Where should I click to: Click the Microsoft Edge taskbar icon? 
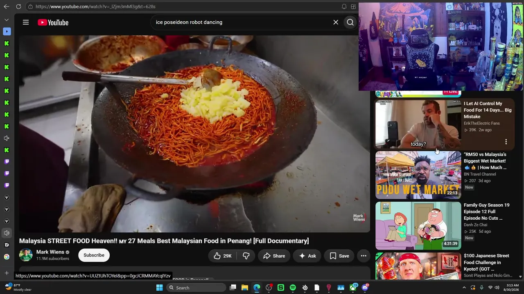[257, 288]
